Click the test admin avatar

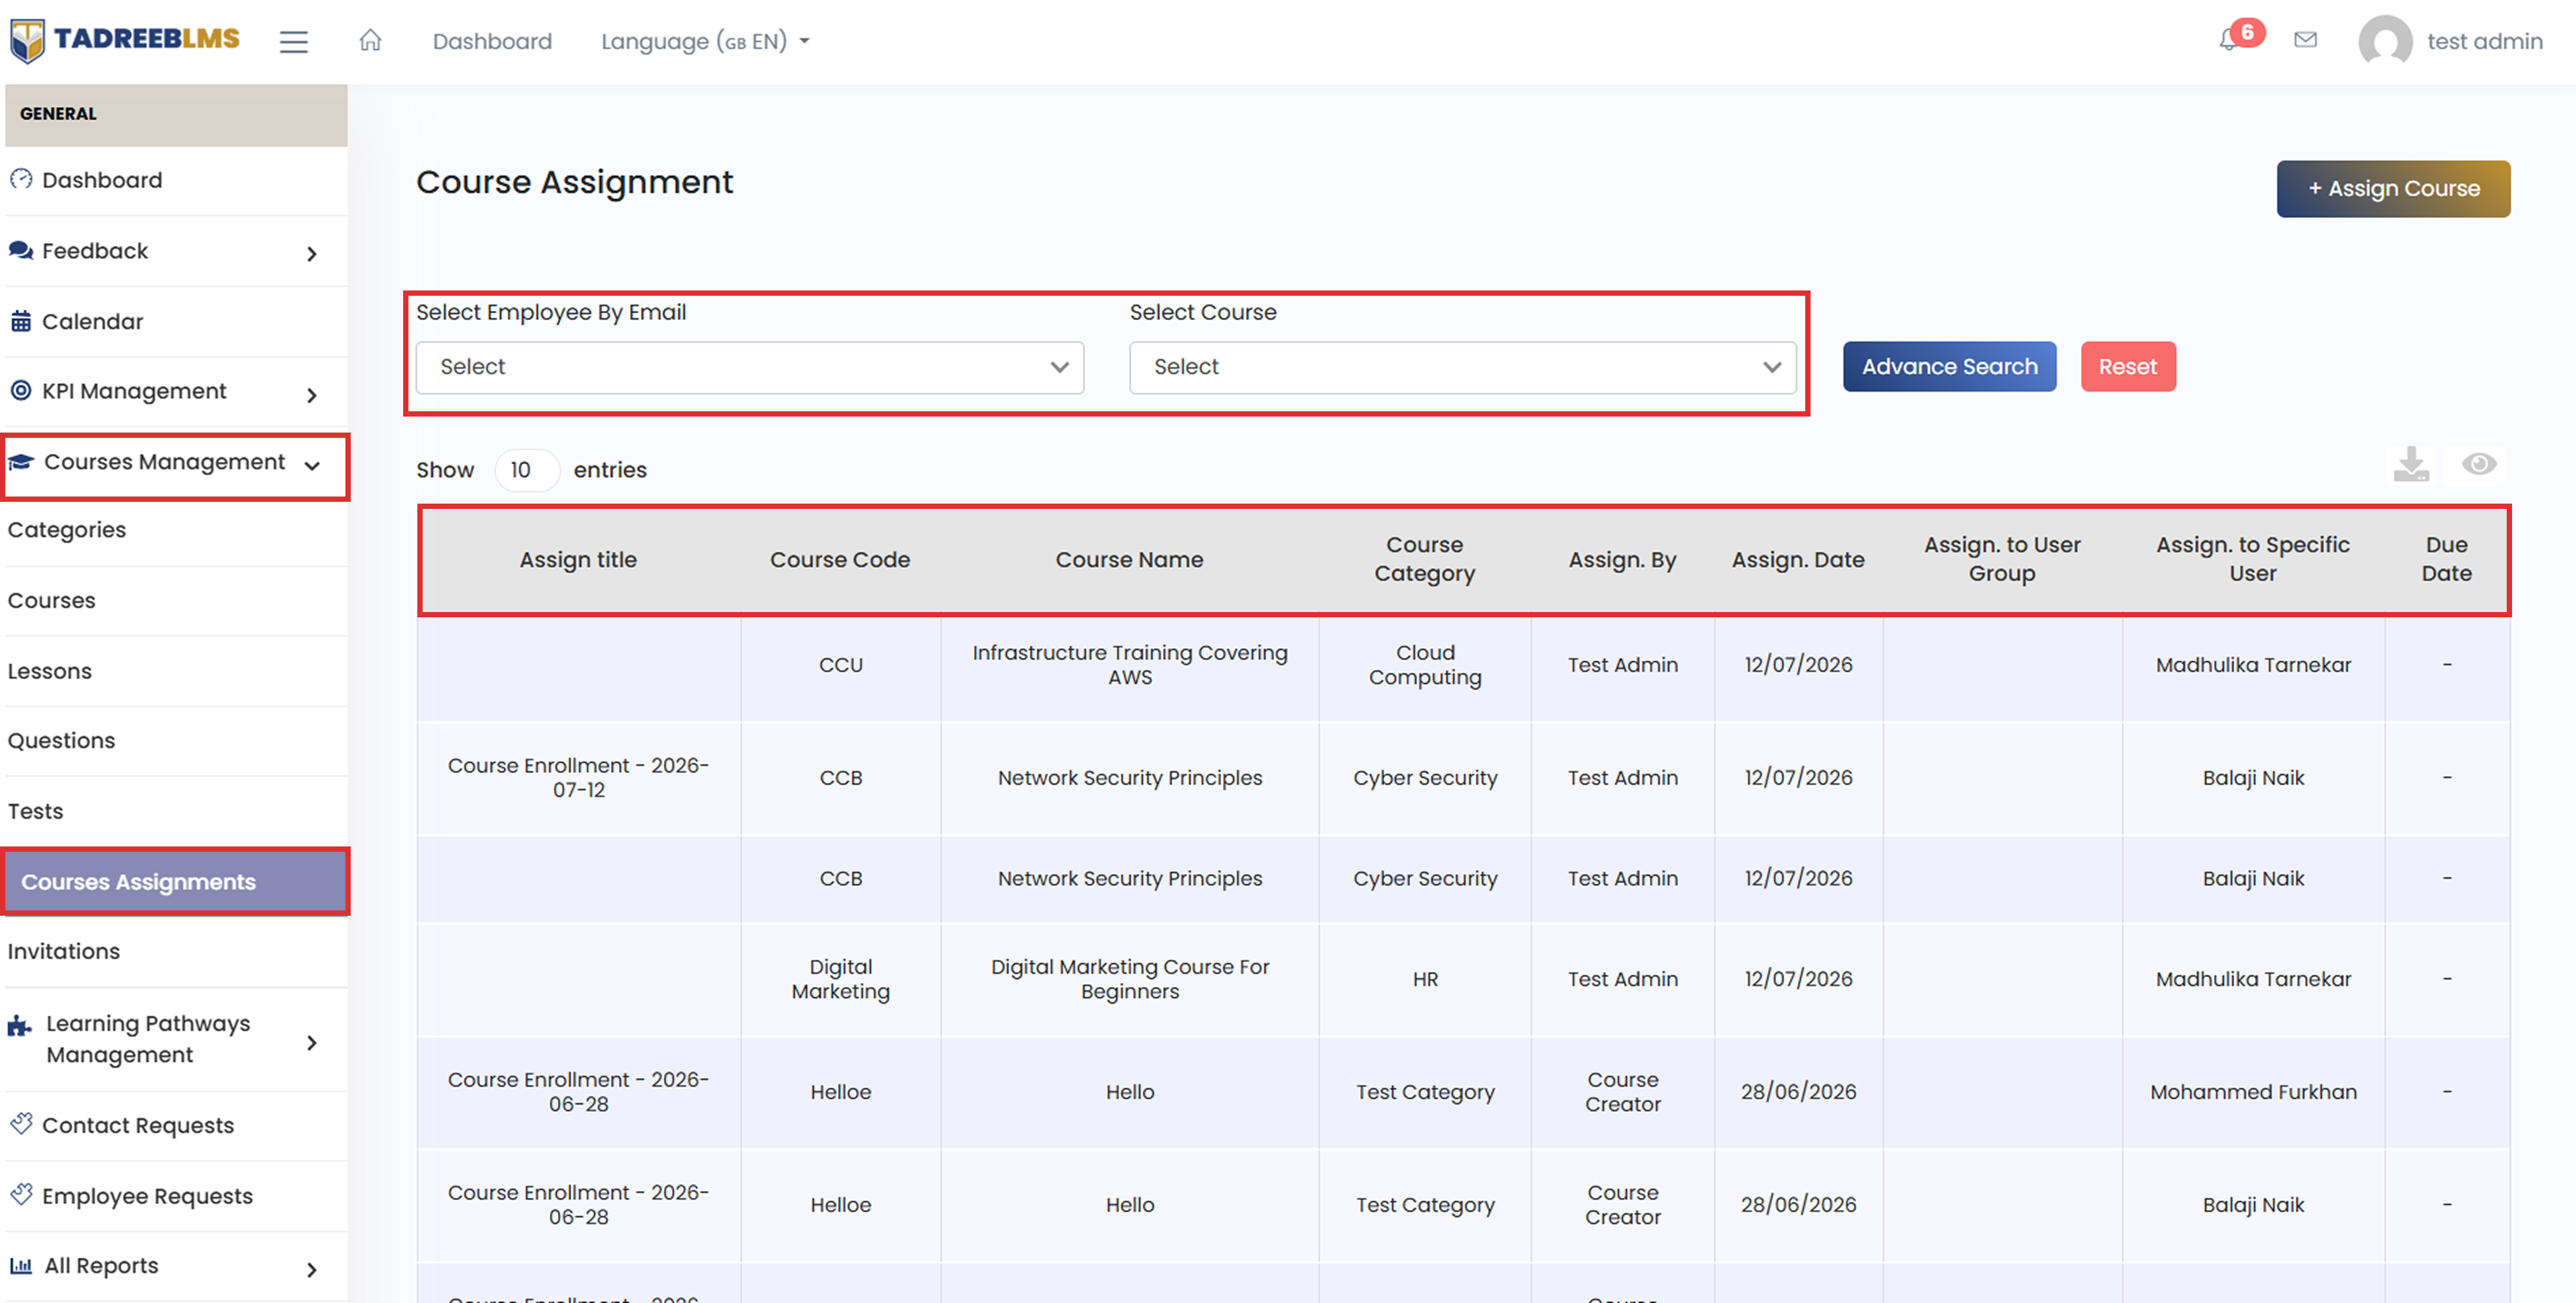pyautogui.click(x=2385, y=41)
